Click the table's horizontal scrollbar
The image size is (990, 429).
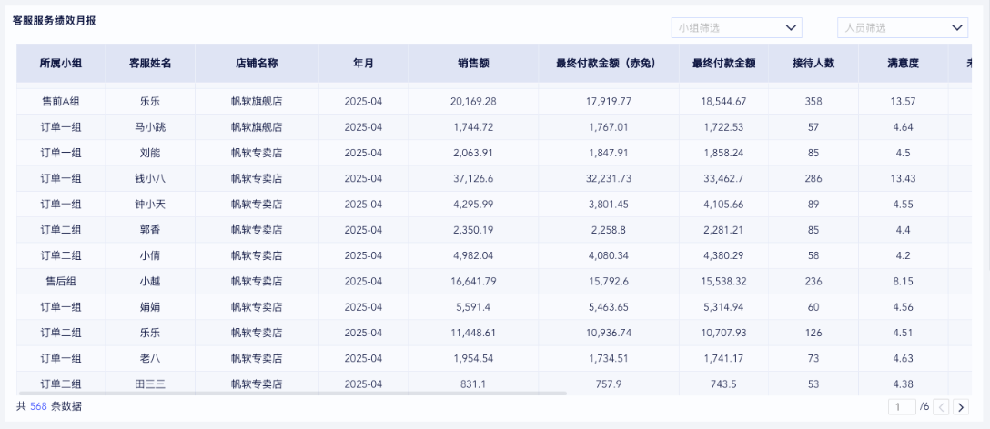(291, 394)
